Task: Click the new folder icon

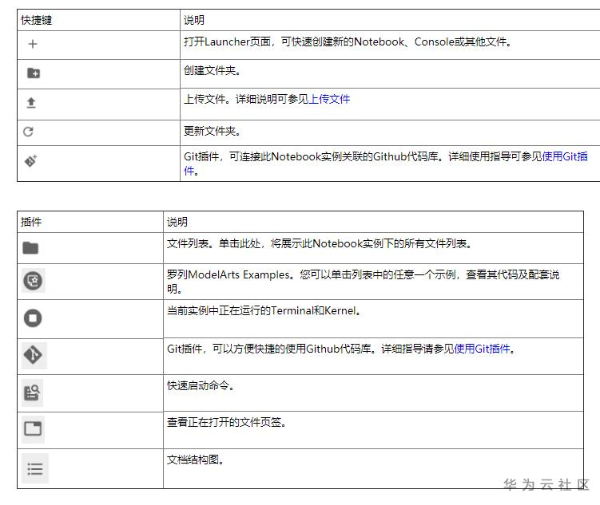Action: 34,73
